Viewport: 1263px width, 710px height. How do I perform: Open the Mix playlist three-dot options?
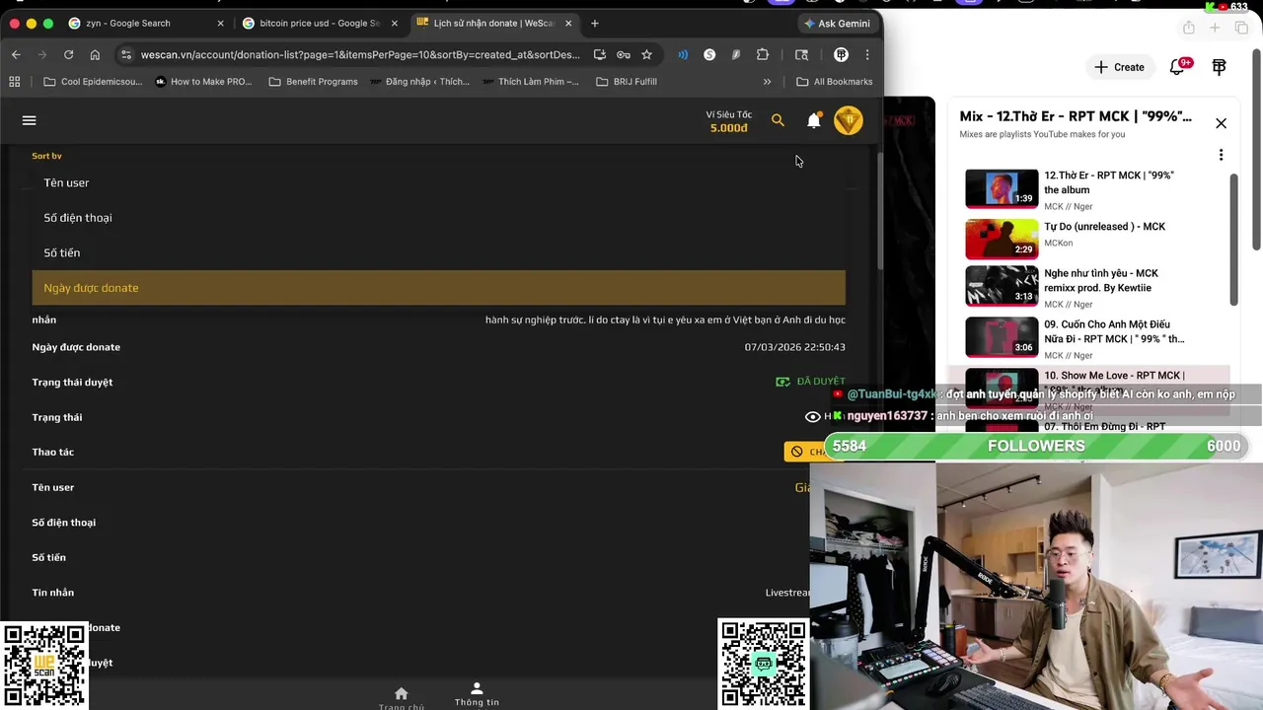(1221, 155)
